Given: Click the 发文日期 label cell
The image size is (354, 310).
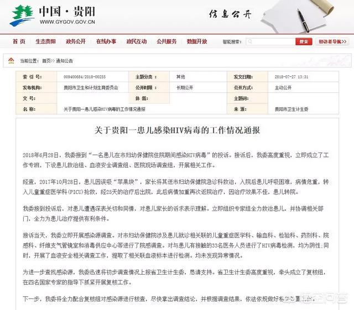Looking at the screenshot, I should pyautogui.click(x=247, y=77).
